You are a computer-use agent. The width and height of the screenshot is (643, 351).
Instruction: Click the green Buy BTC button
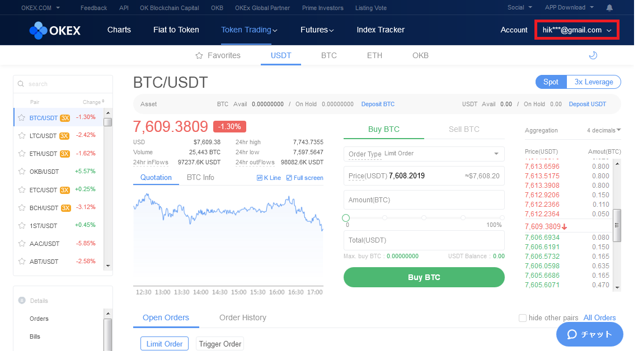pyautogui.click(x=424, y=277)
